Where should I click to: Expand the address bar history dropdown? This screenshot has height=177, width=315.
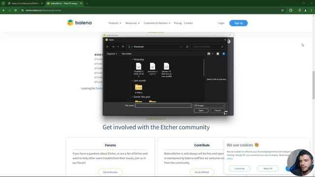click(181, 47)
